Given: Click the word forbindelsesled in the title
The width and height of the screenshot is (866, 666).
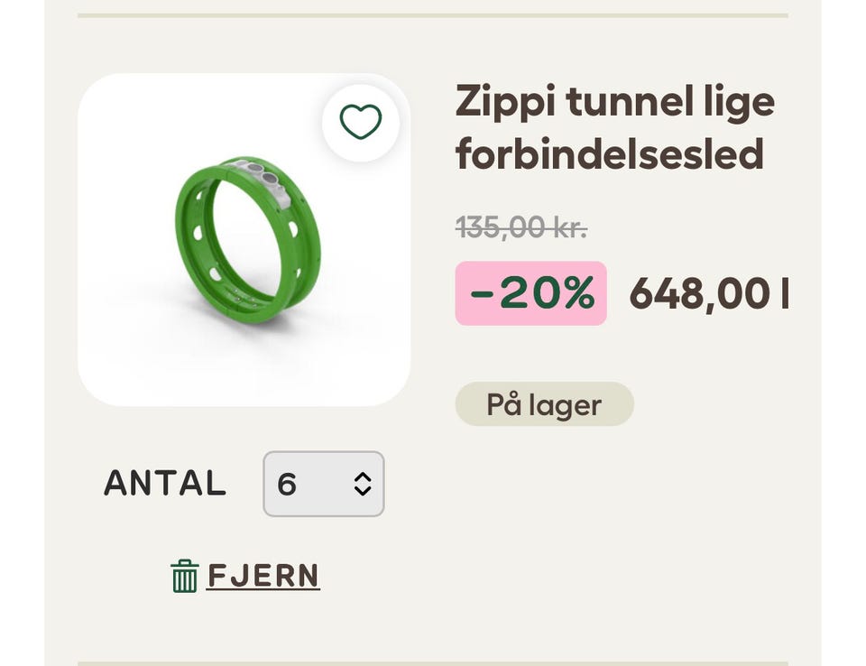Looking at the screenshot, I should pos(609,154).
